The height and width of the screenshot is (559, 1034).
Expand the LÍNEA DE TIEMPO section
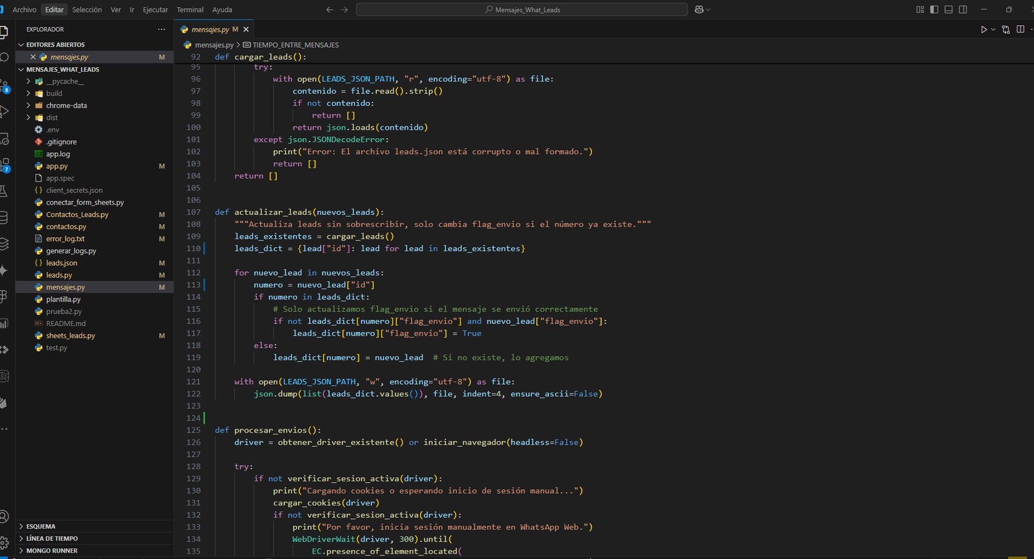pyautogui.click(x=52, y=538)
